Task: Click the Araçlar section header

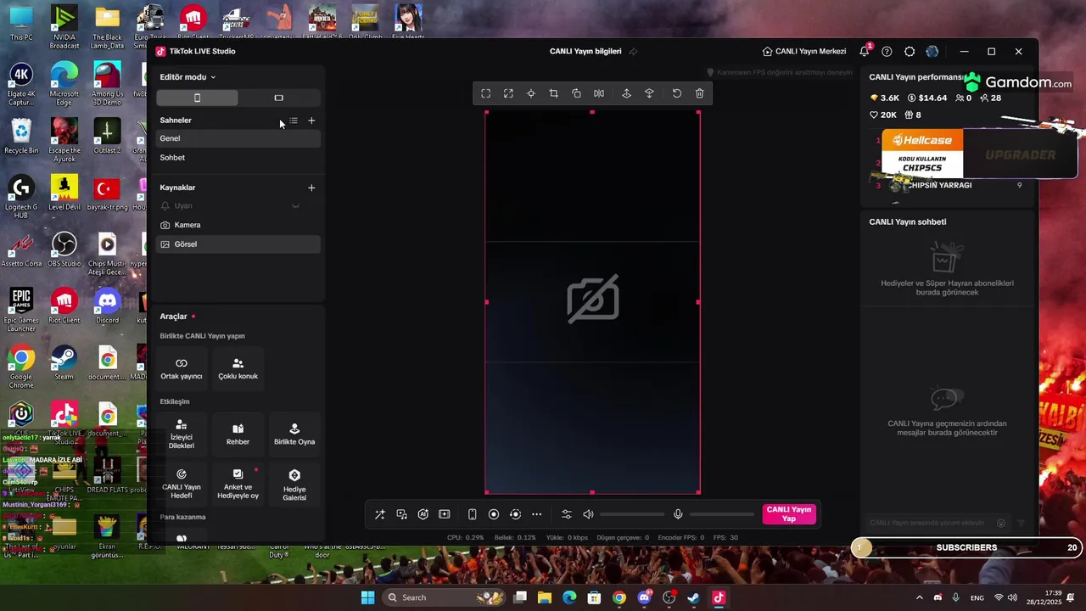Action: click(174, 317)
